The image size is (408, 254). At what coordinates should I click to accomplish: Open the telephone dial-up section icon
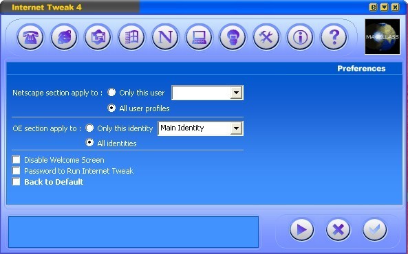pyautogui.click(x=30, y=37)
